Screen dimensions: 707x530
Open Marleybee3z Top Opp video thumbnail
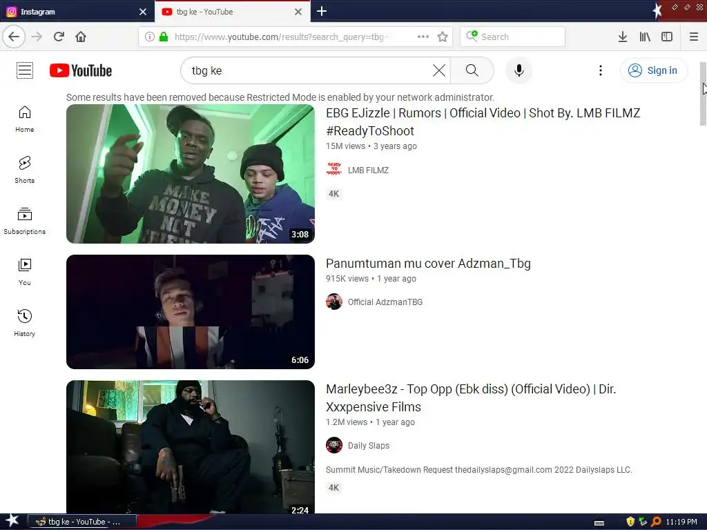pyautogui.click(x=191, y=446)
